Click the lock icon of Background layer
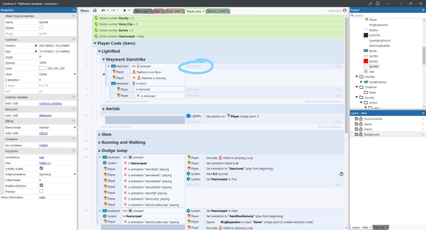This screenshot has width=426, height=230. (361, 134)
